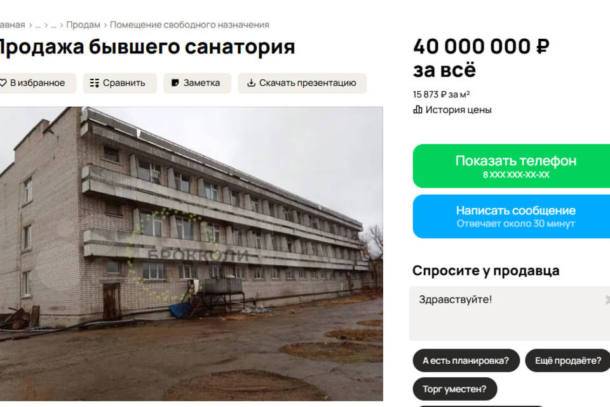Click the bar chart icon near История цены
Screen dimensions: 610x407
coord(417,109)
